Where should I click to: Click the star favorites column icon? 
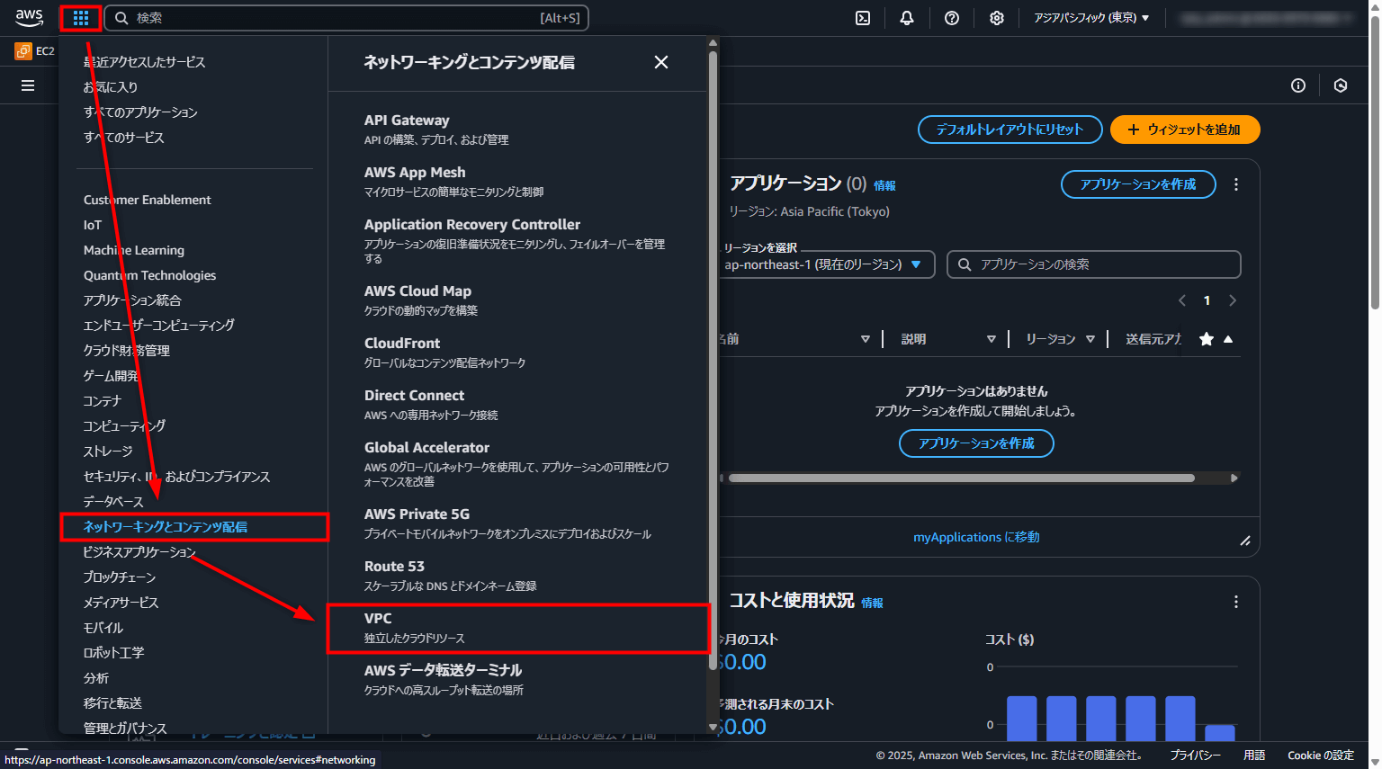tap(1207, 339)
